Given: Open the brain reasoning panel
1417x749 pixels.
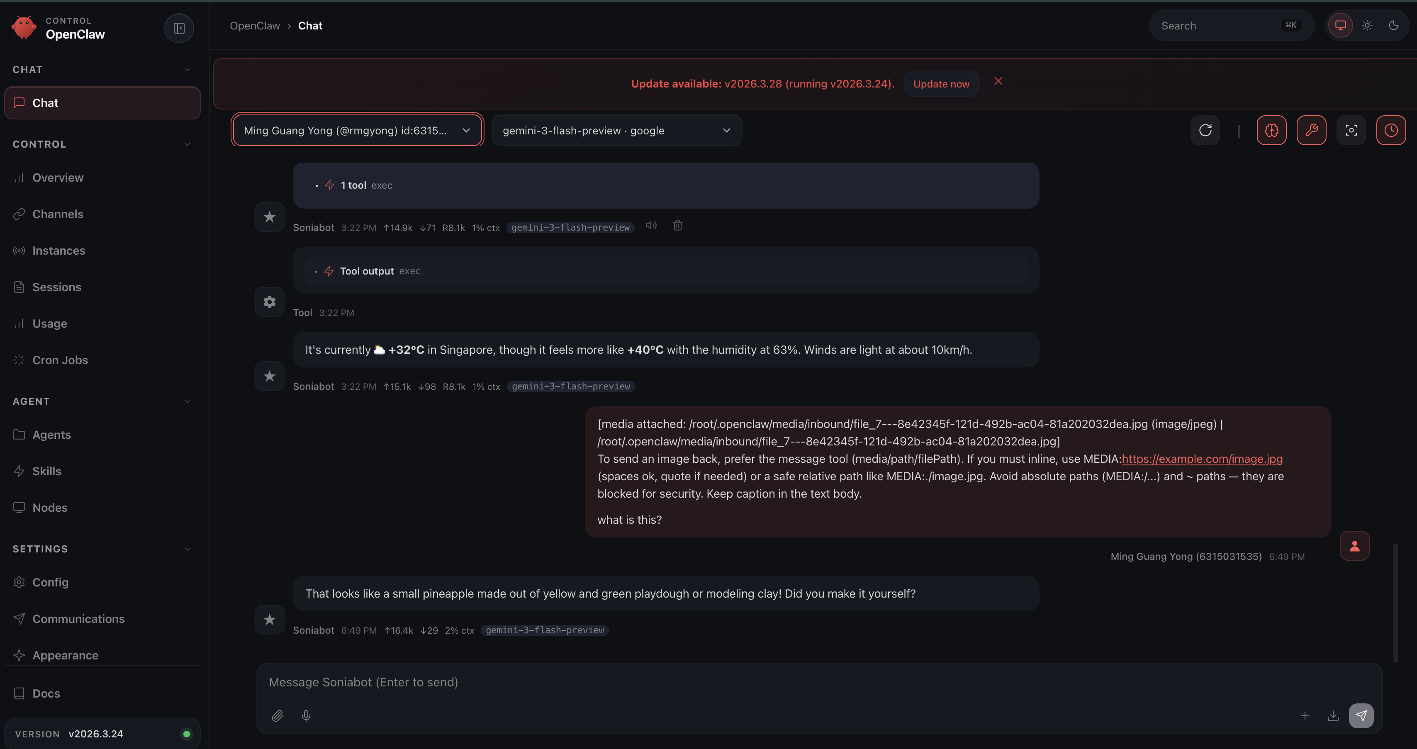Looking at the screenshot, I should (1271, 130).
